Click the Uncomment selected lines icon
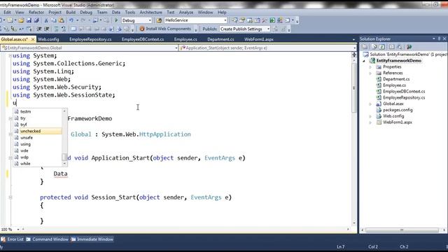This screenshot has width=448, height=252. [x=64, y=29]
